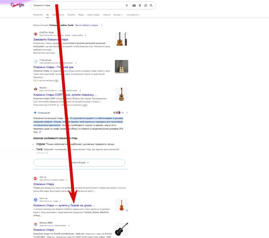Click the Гітарний дім site favicon
Screen dimensions: 269x238
pyautogui.click(x=35, y=61)
